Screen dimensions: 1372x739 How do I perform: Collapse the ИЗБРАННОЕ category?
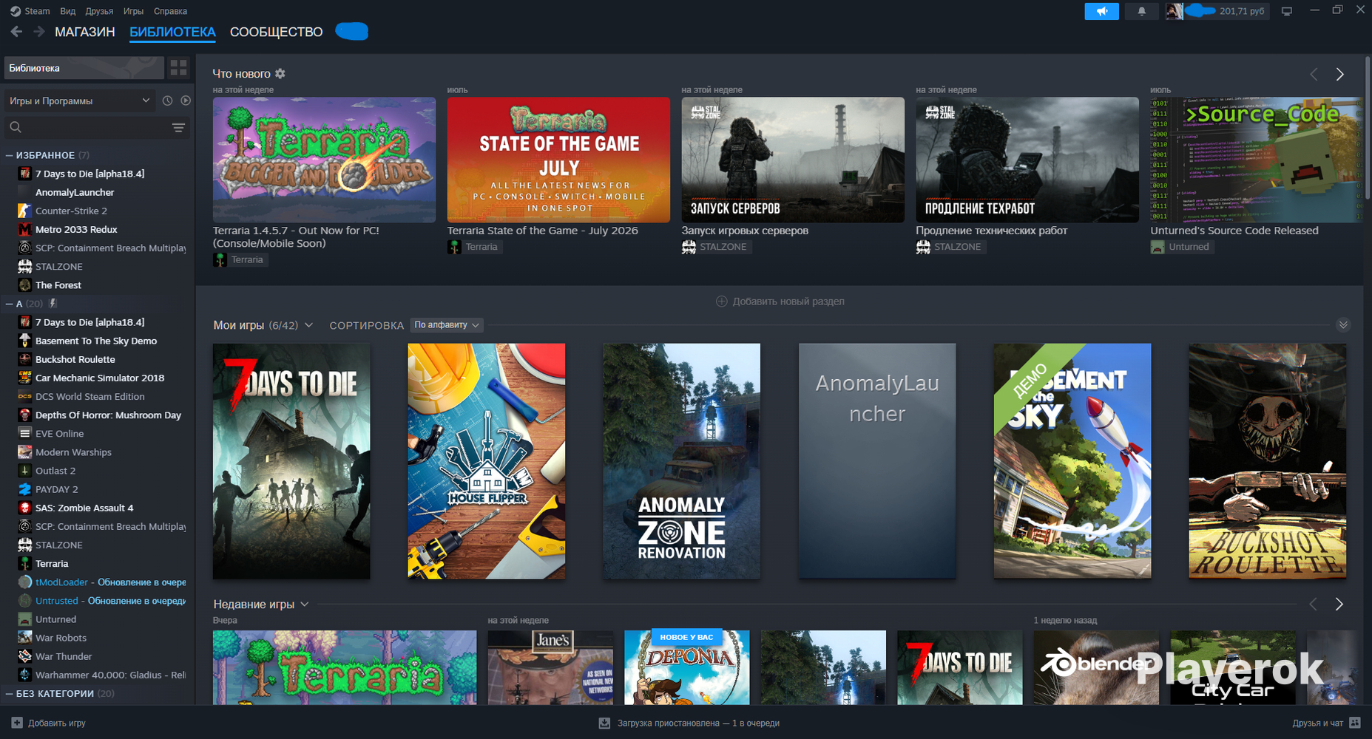[10, 155]
